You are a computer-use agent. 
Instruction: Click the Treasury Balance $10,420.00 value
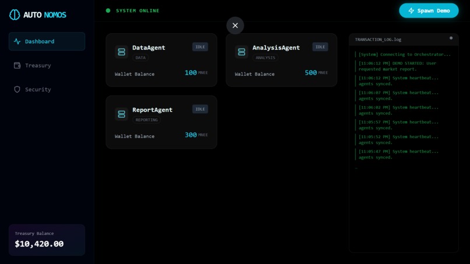pyautogui.click(x=39, y=244)
